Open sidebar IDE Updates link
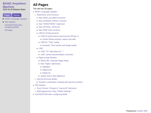This screenshot has height=113, width=151. 10,22
